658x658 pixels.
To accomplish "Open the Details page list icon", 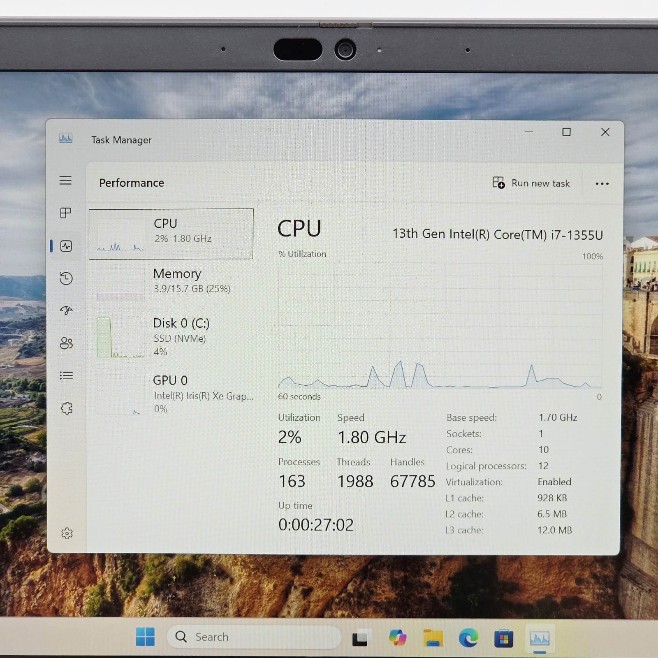I will pyautogui.click(x=66, y=375).
